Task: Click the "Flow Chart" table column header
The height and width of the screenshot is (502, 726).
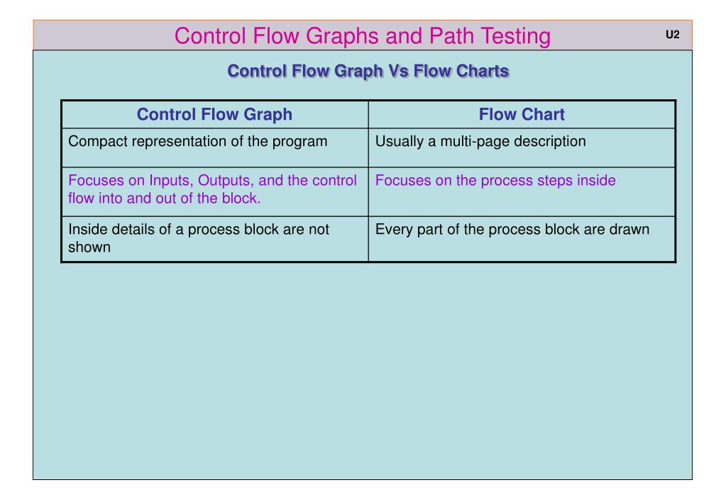Action: pos(522,114)
